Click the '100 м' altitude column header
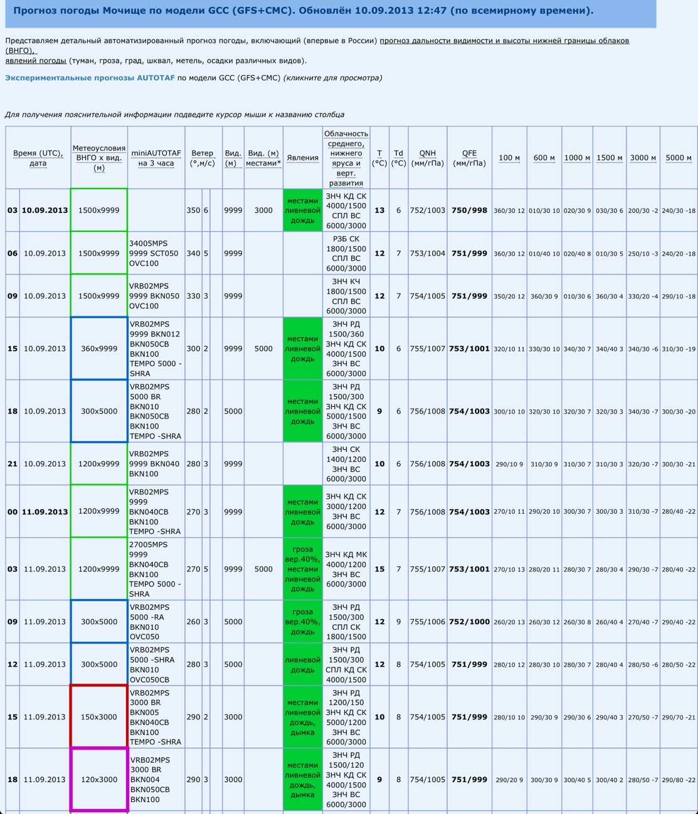 coord(509,158)
